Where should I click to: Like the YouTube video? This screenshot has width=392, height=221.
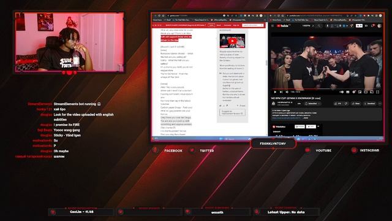coord(338,104)
